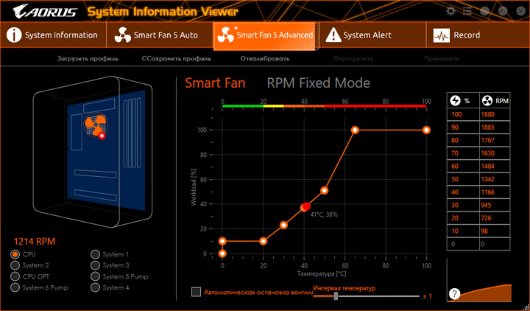This screenshot has width=530, height=311.
Task: Open the settings gear icon
Action: click(451, 11)
